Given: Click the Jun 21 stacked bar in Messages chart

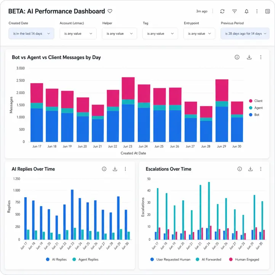Looking at the screenshot, I should pyautogui.click(x=98, y=123).
